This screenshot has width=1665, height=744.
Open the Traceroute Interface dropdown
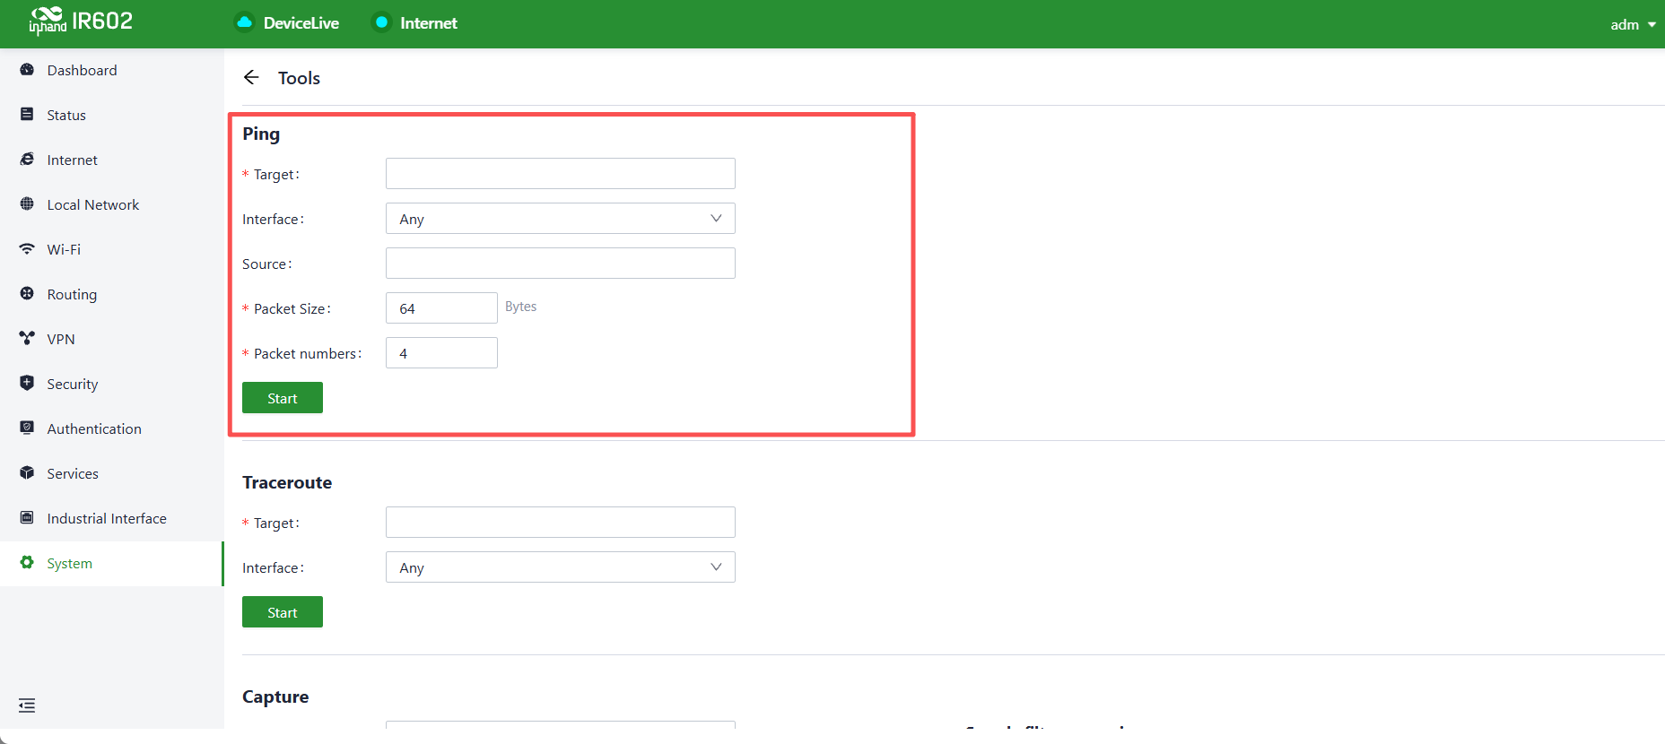[561, 567]
